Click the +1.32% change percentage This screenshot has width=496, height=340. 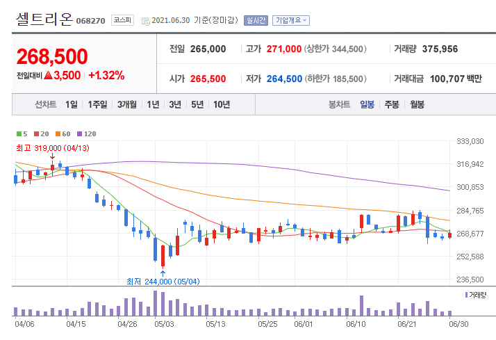tap(106, 75)
